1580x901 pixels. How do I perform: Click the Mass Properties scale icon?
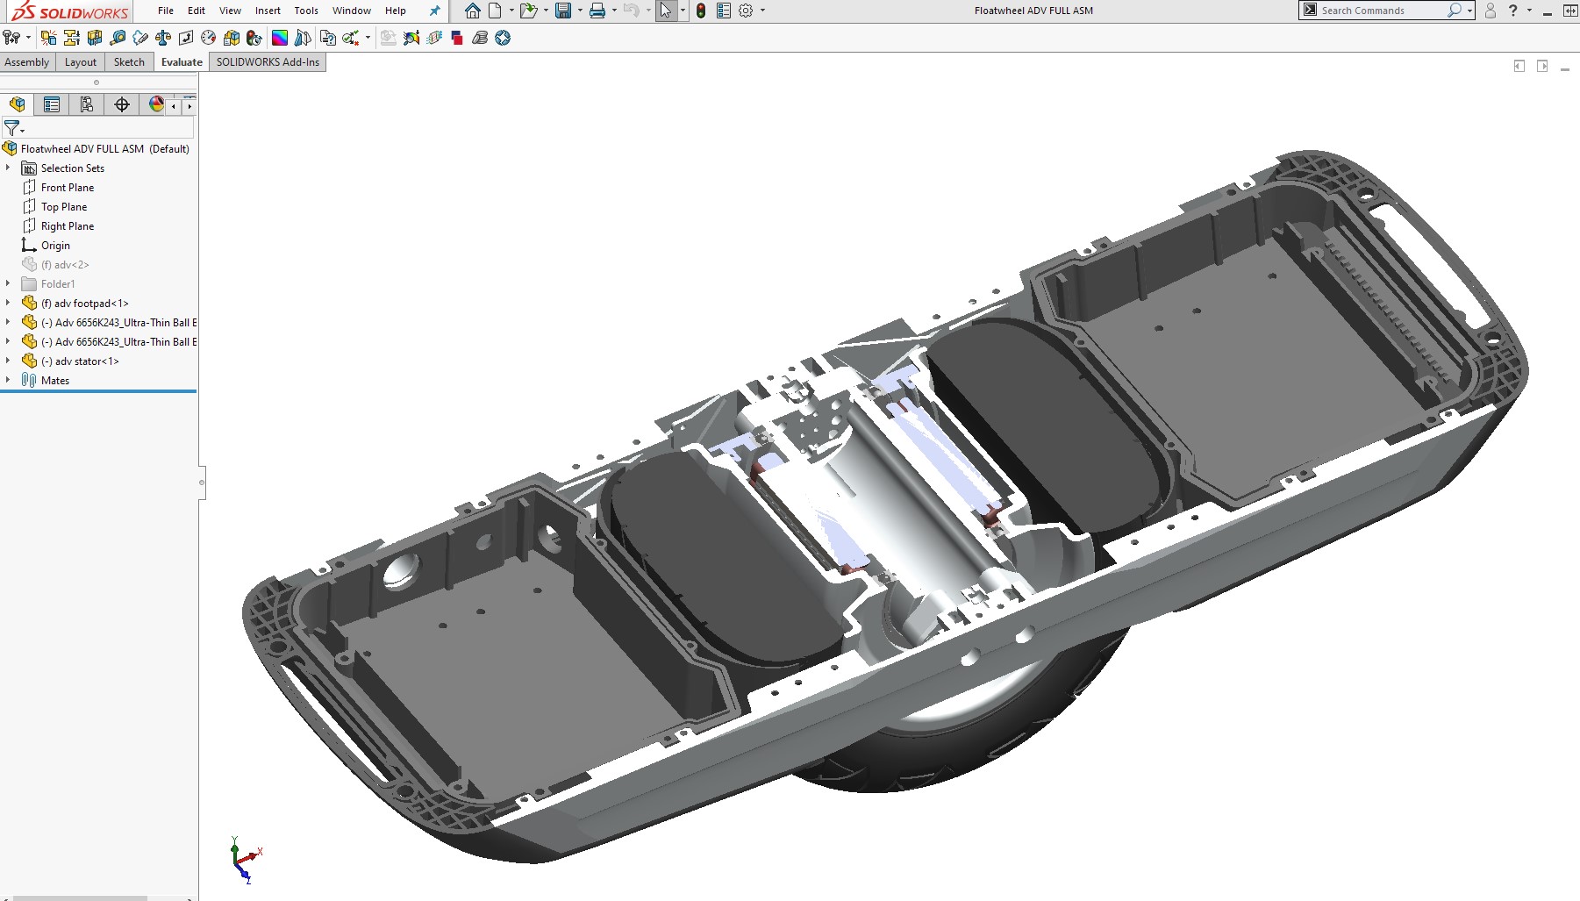tap(163, 38)
